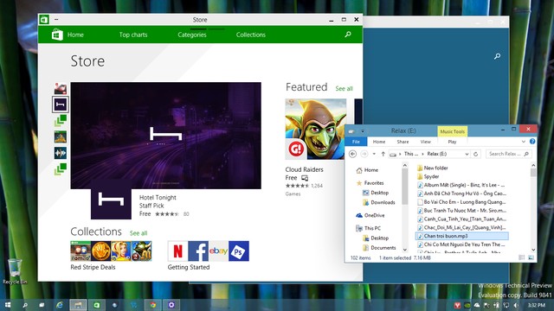Select the Album Mất (Single) file
554x311 pixels.
tap(461, 185)
